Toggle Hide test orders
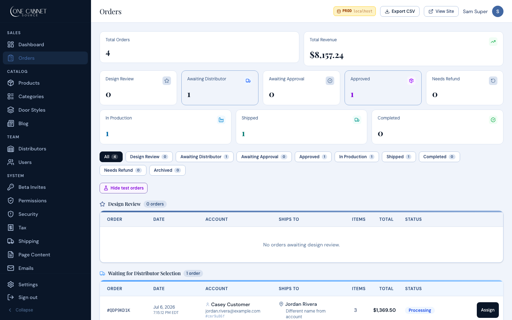Image resolution: width=512 pixels, height=320 pixels. [123, 188]
